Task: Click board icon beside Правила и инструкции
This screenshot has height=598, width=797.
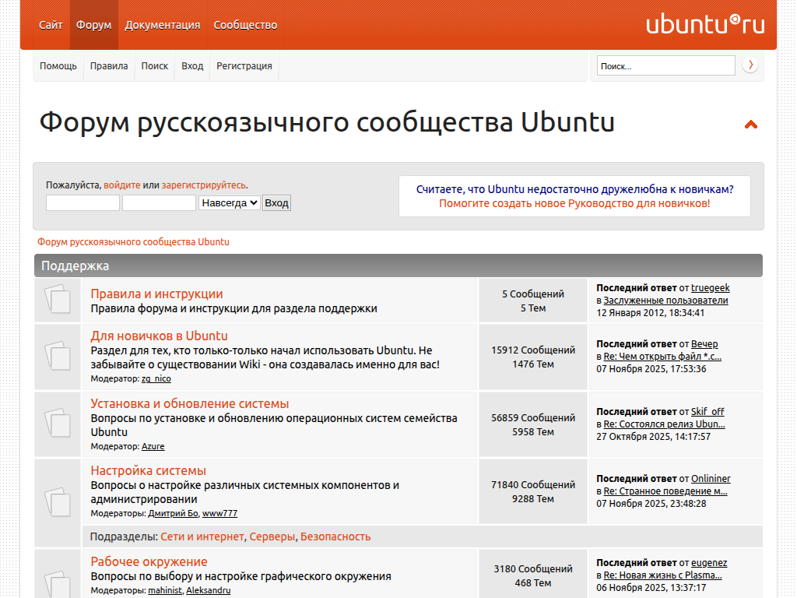Action: (58, 300)
